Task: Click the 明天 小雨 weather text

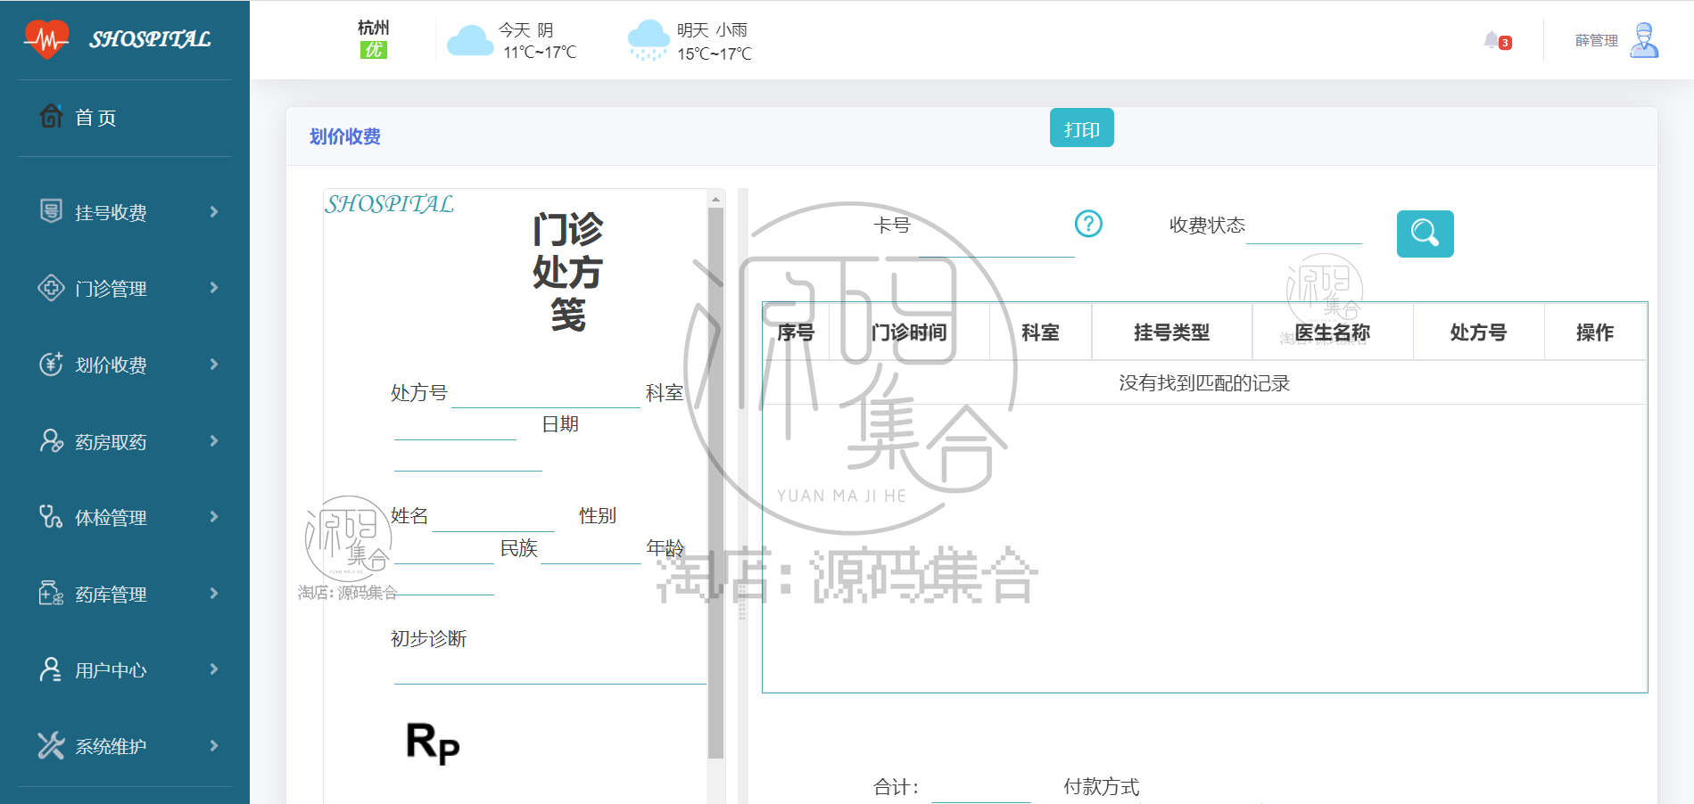Action: [x=712, y=30]
